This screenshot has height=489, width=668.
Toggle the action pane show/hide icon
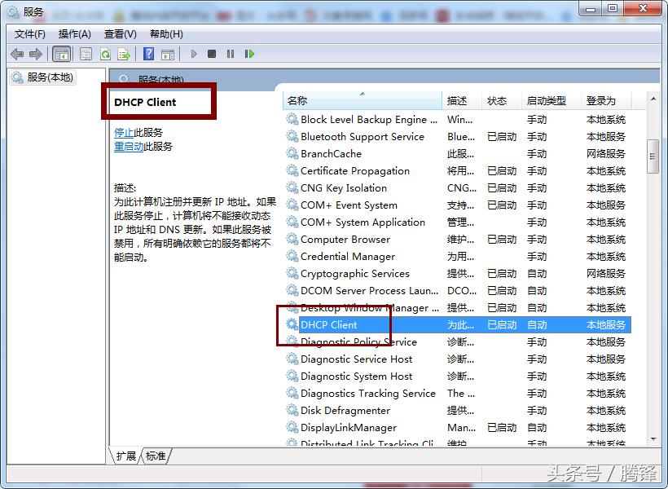[x=169, y=54]
